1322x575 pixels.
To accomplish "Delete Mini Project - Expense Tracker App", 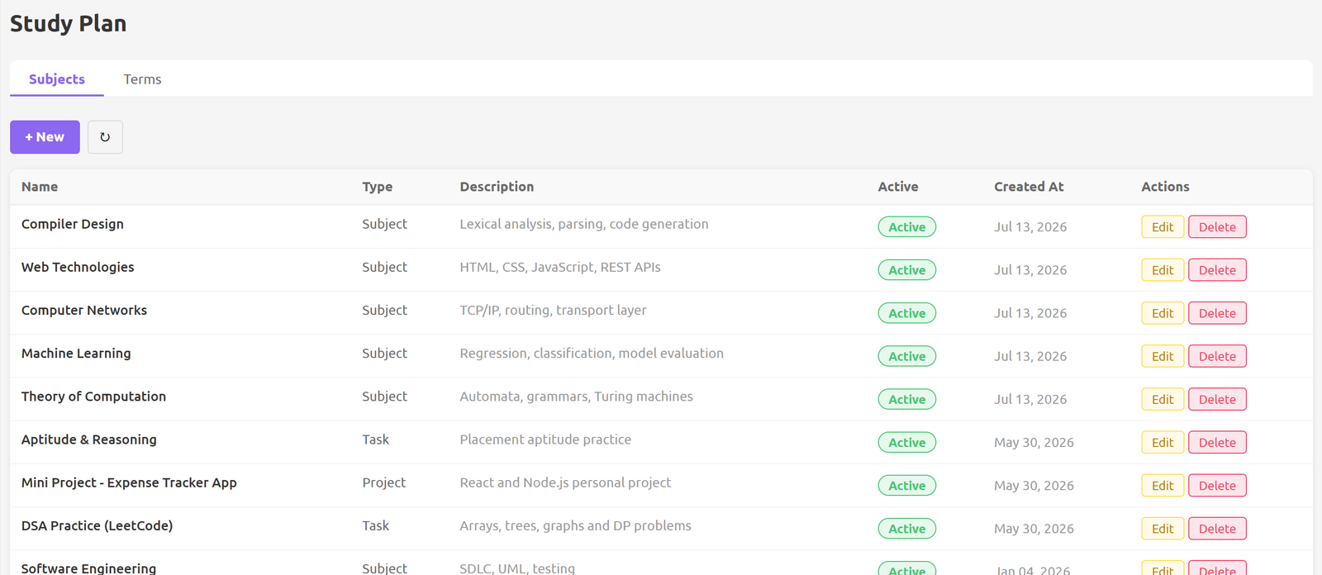I will pos(1217,486).
